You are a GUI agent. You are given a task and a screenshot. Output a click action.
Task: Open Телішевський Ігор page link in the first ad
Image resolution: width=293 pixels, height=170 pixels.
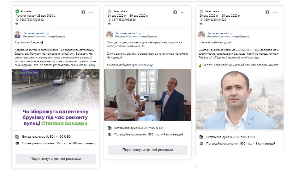tap(36, 33)
